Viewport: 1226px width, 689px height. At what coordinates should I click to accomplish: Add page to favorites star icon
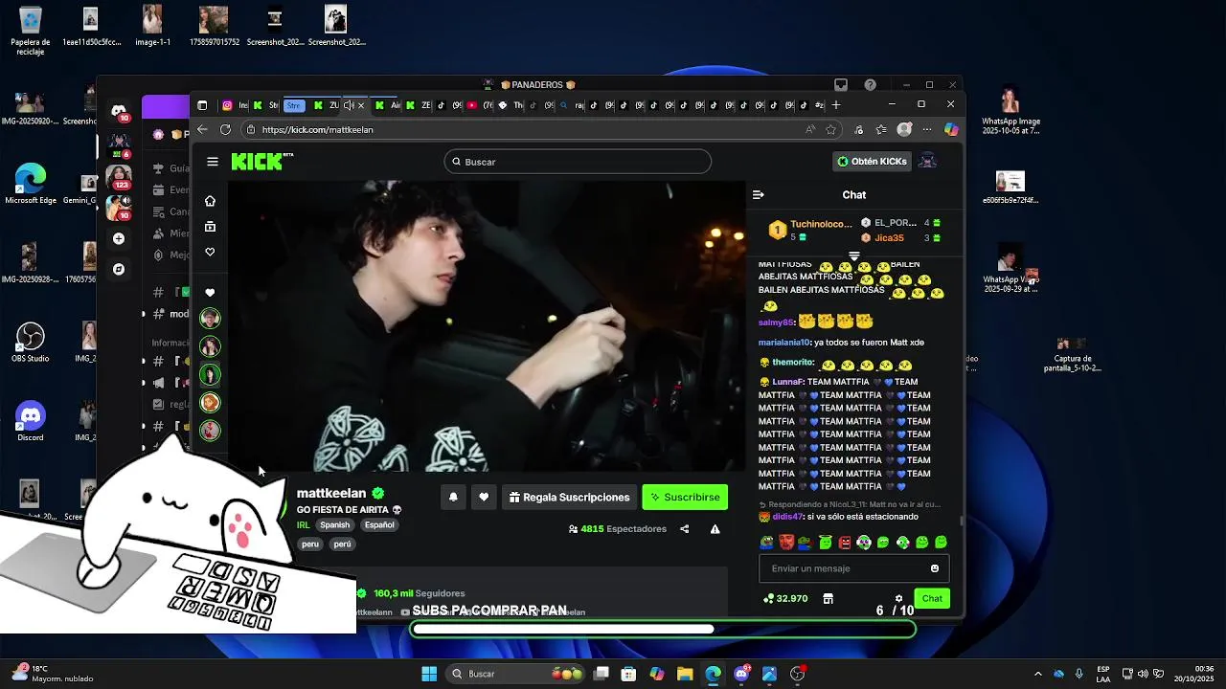click(831, 129)
